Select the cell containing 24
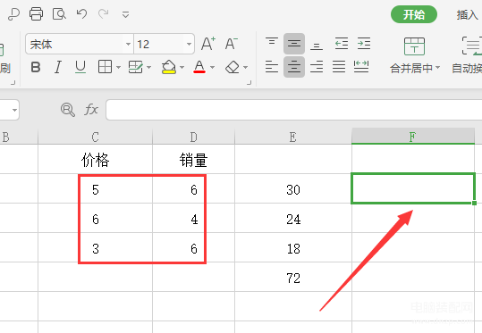482x333 pixels. [x=293, y=219]
